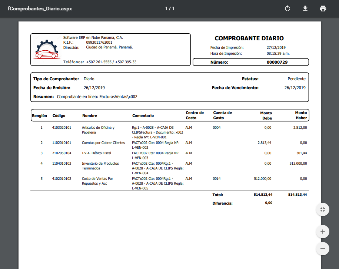The width and height of the screenshot is (339, 269).
Task: Click the car and gear company logo
Action: point(47,50)
